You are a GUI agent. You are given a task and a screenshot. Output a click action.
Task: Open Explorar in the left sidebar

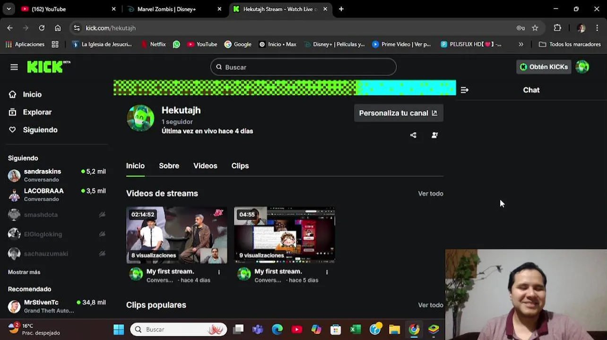37,112
